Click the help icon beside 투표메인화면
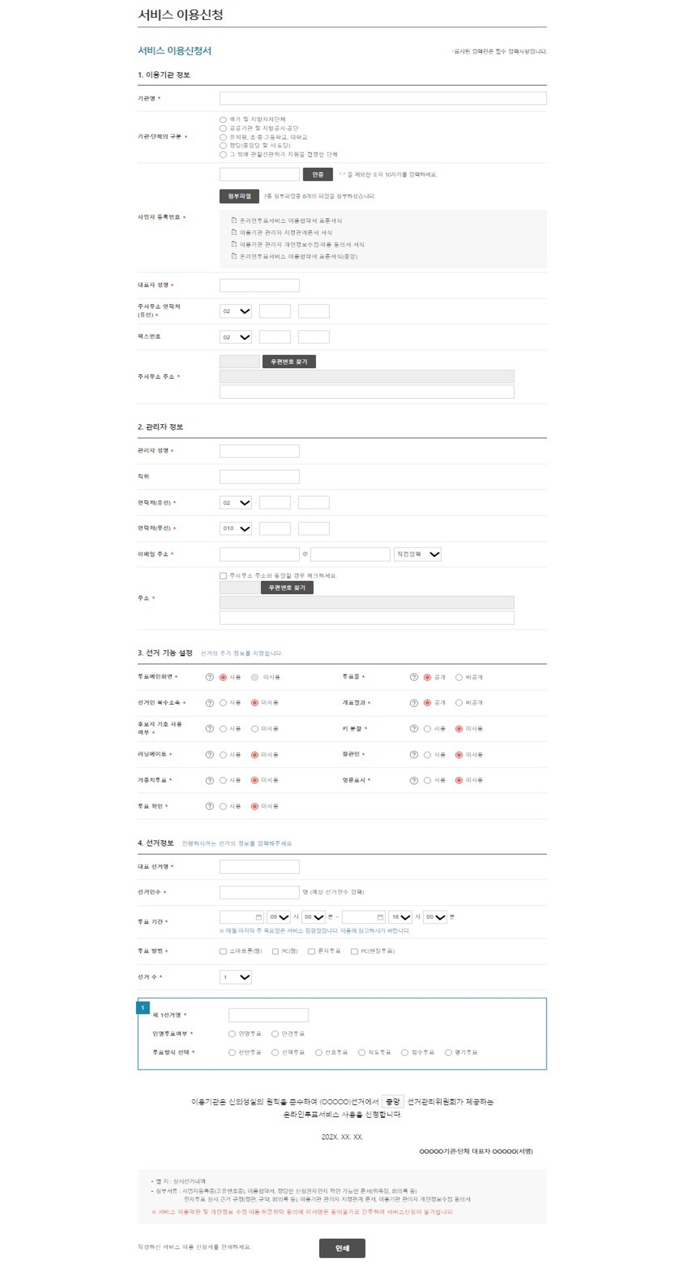 pos(210,677)
